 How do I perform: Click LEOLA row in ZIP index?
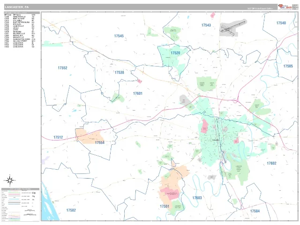[20, 28]
